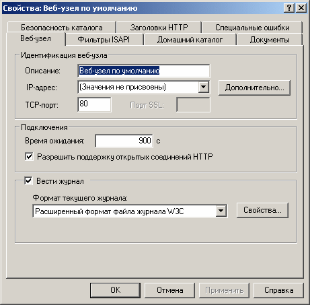
Task: Toggle the HTTP keep-alive connections checkbox
Action: (29, 156)
